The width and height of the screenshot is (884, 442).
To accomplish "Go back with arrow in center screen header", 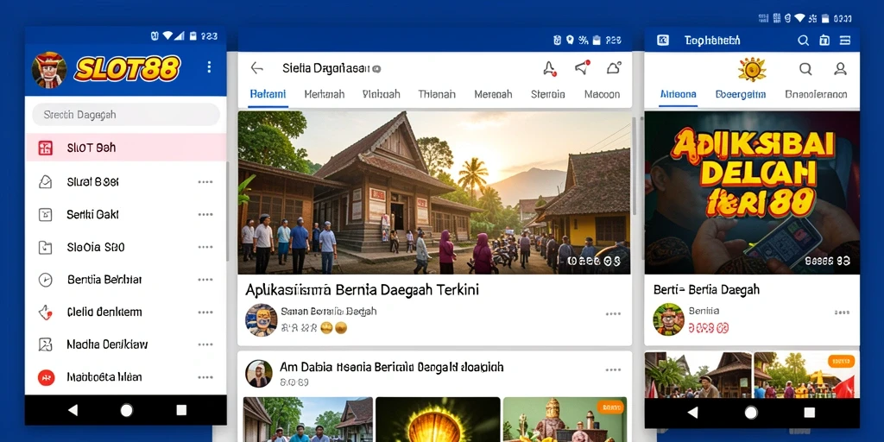I will click(x=257, y=68).
